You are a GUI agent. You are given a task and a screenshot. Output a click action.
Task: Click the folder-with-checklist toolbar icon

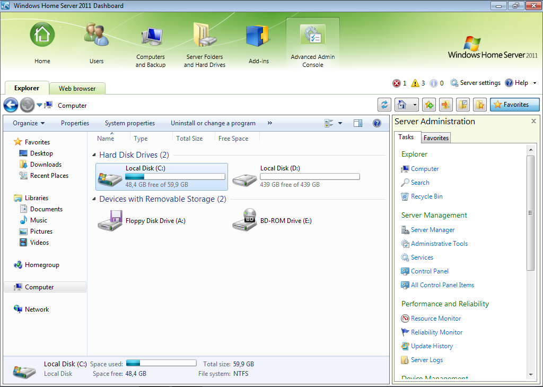click(x=462, y=105)
